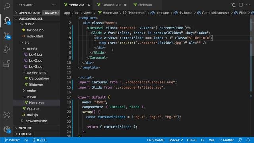This screenshot has height=143, width=254.
Task: Close the Home.vue tab
Action: 89,5
